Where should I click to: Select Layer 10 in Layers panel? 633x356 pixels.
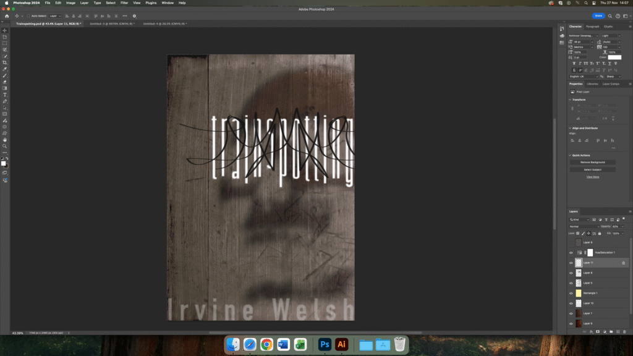pos(588,303)
